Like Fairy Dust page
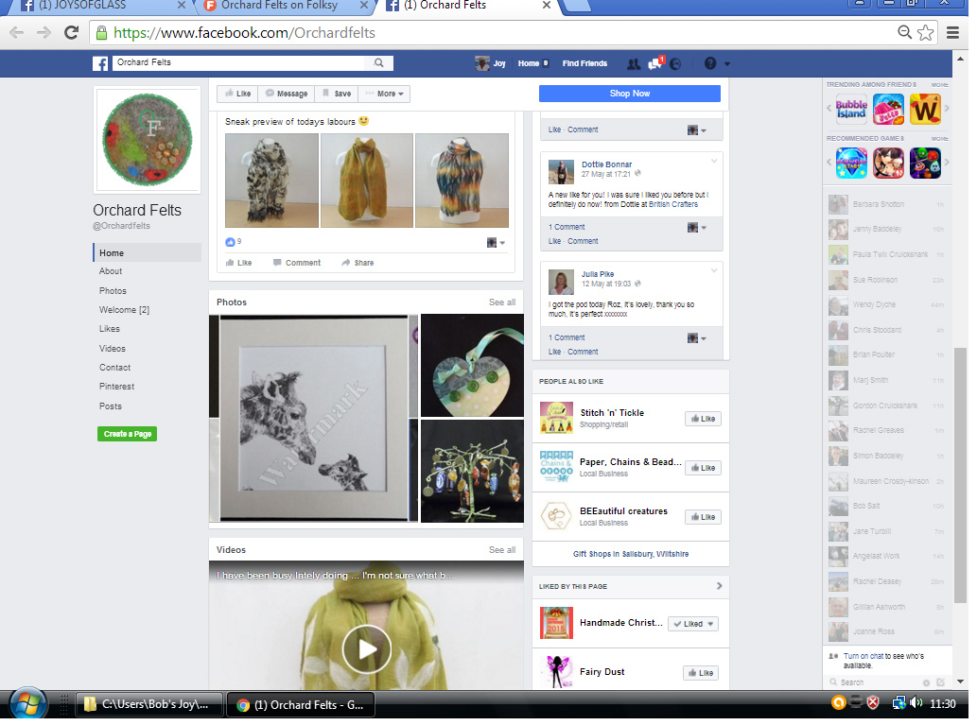977x725 pixels. [x=701, y=673]
